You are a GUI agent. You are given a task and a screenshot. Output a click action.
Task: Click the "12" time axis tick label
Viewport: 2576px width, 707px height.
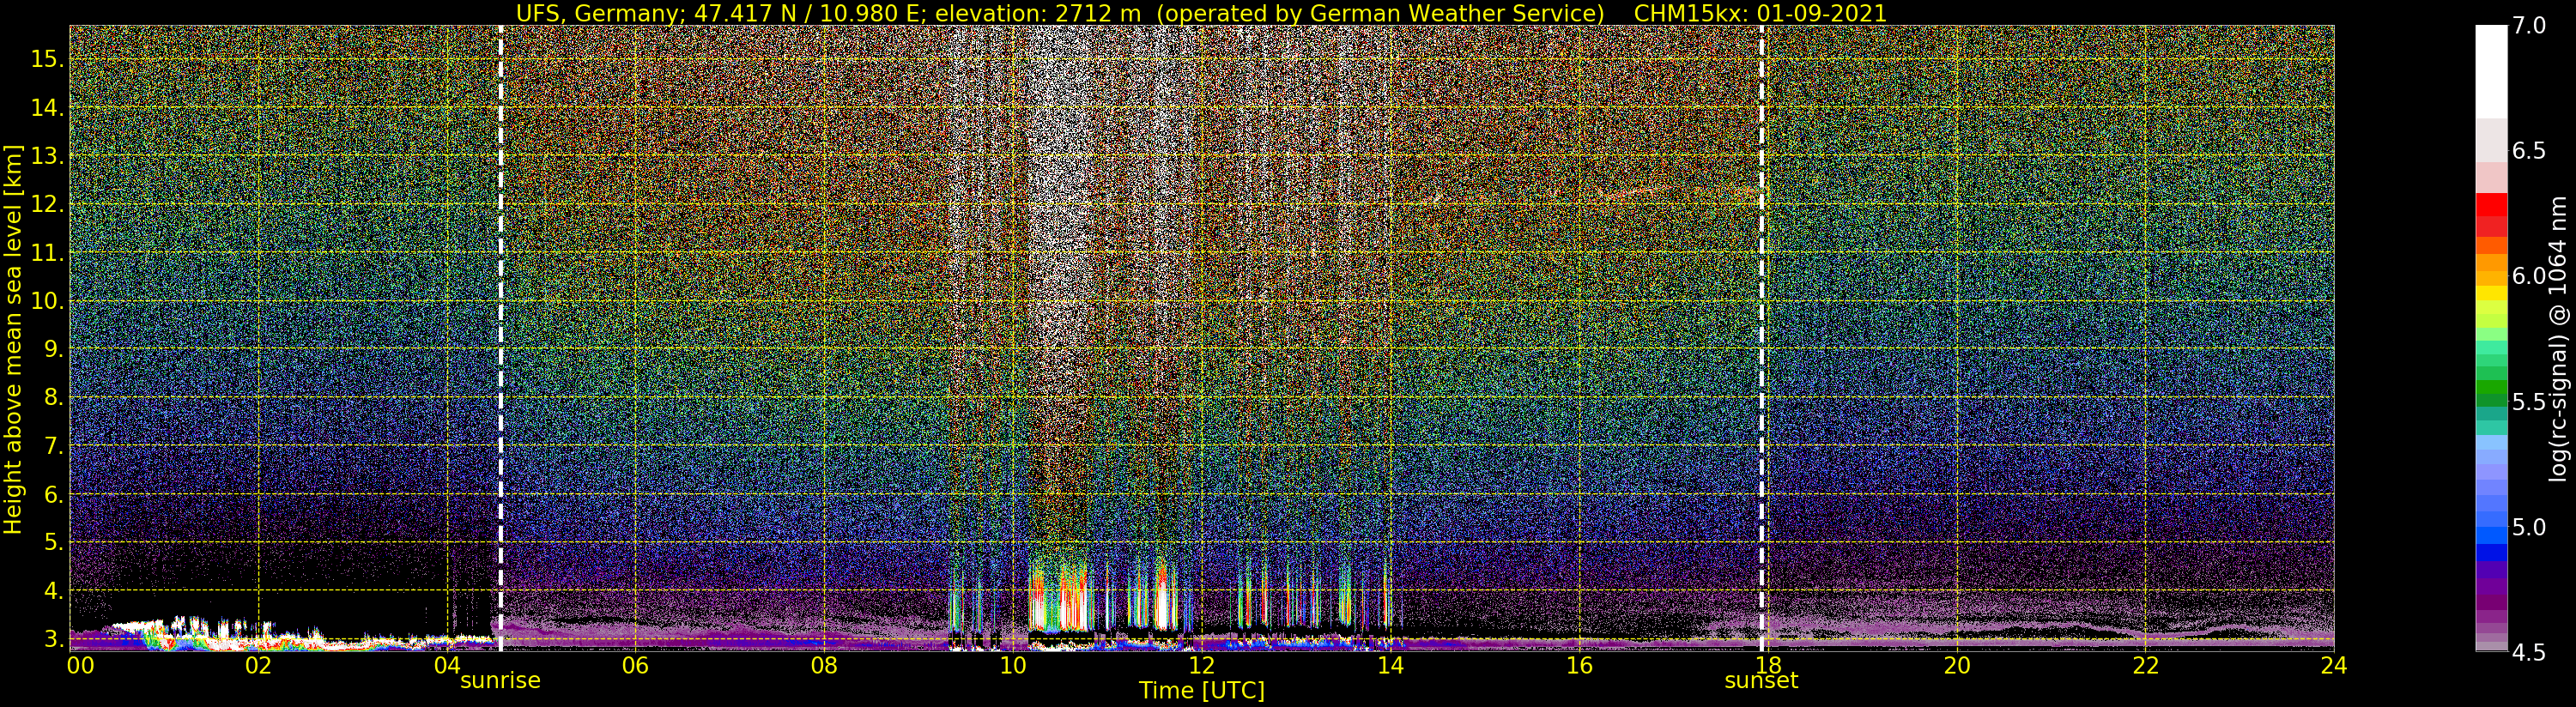tap(1201, 666)
